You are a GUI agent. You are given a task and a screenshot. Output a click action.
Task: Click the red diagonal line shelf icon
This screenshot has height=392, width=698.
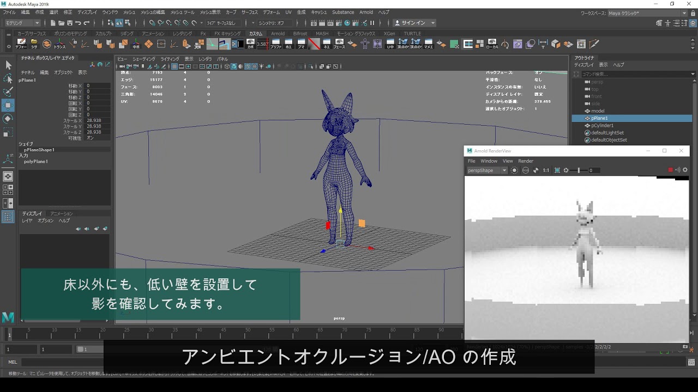[x=314, y=44]
